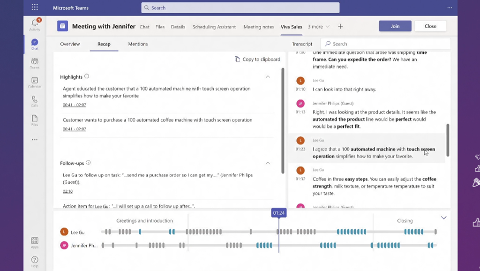The image size is (480, 271).
Task: Click the Help icon in sidebar
Action: click(35, 261)
